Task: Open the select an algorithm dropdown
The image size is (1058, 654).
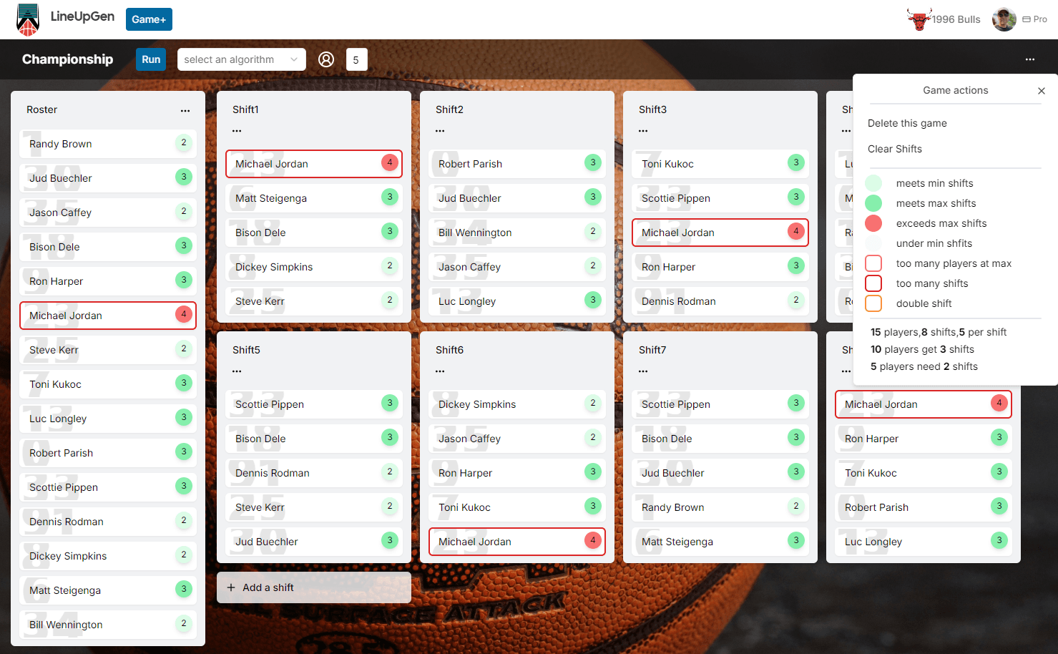Action: click(241, 59)
